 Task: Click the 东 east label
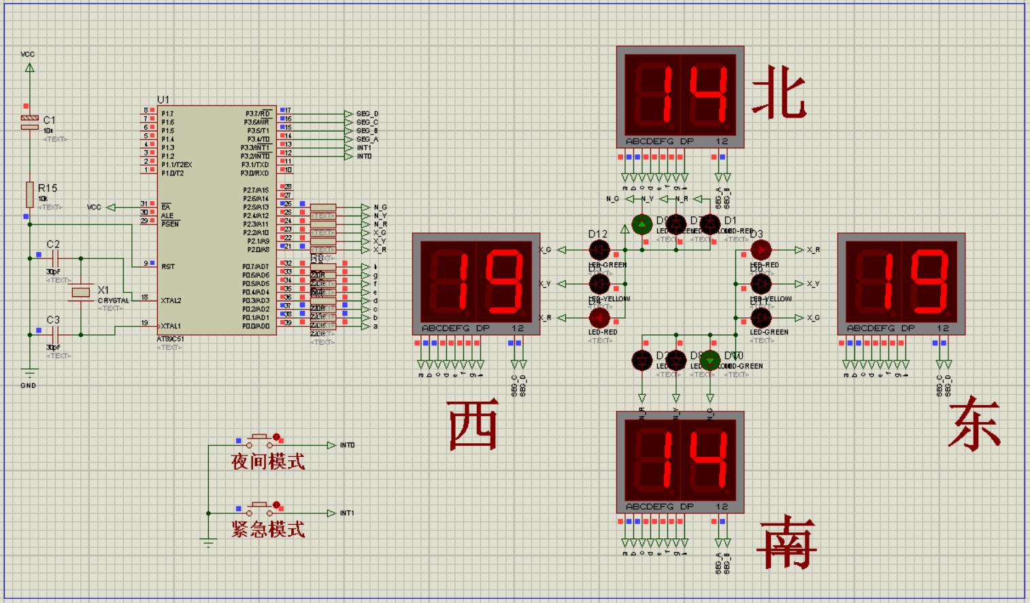pyautogui.click(x=974, y=423)
